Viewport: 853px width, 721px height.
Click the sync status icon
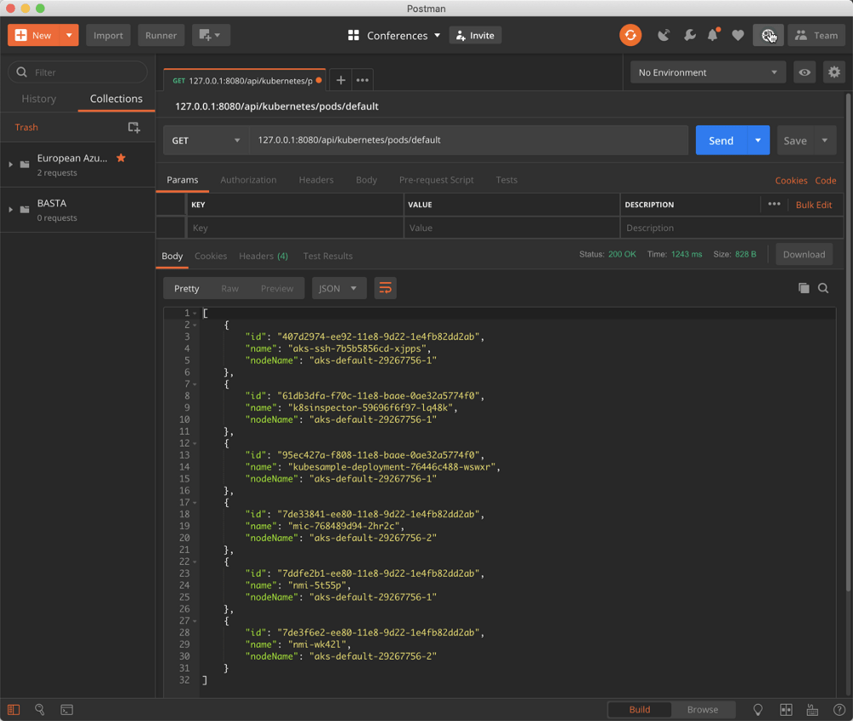coord(630,35)
